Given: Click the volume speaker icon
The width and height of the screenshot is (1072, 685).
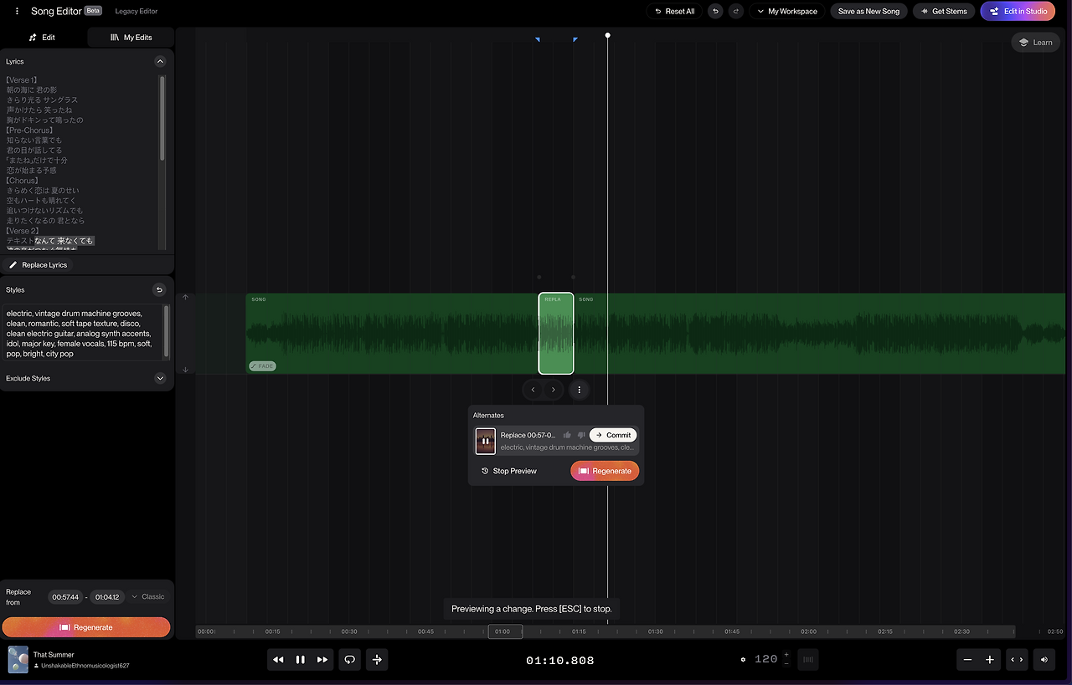Looking at the screenshot, I should pos(1044,660).
